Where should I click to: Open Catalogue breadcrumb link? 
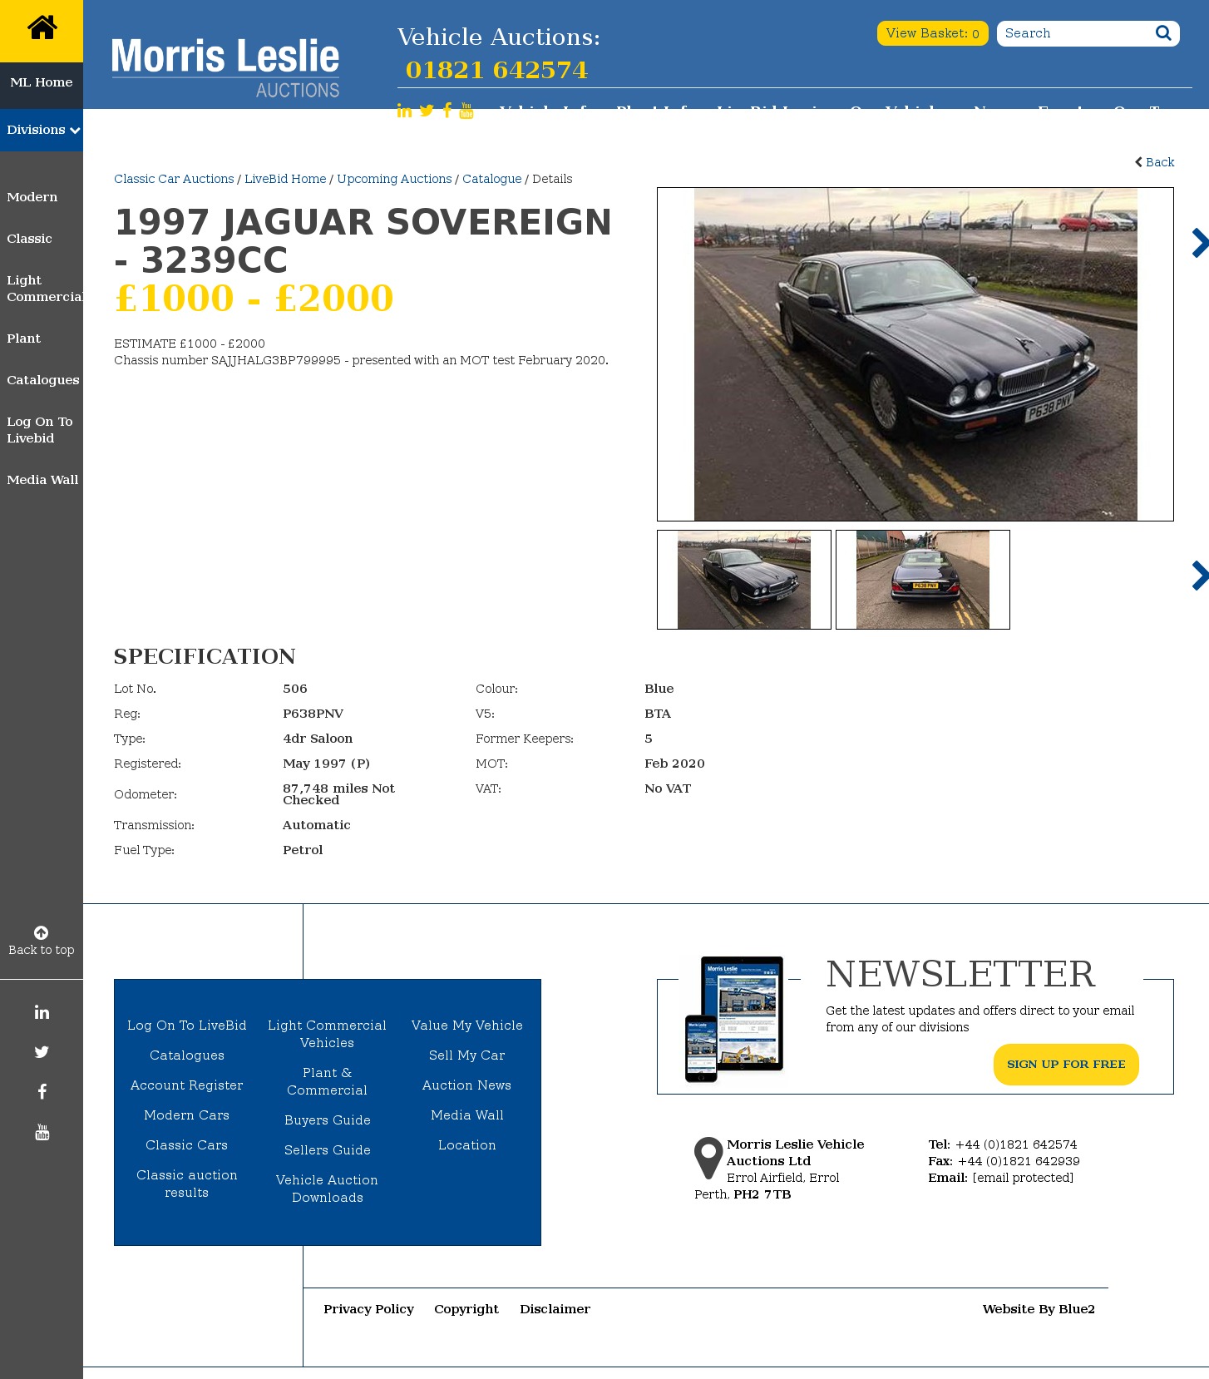click(x=492, y=179)
